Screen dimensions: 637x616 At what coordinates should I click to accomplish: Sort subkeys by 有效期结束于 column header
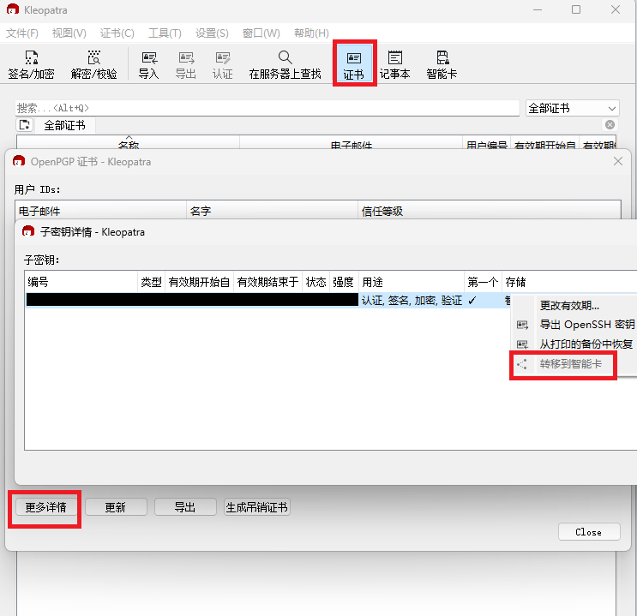(x=267, y=282)
